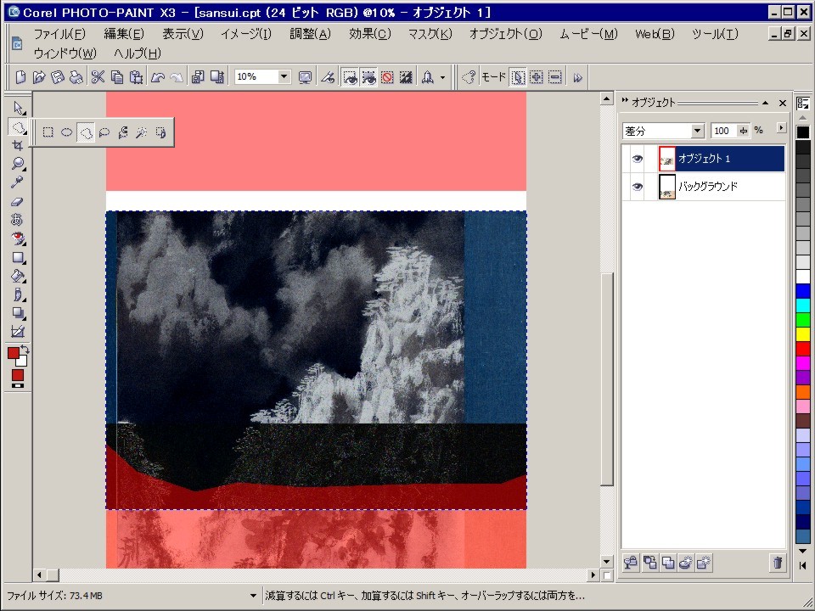Select the Object Pick arrow tool
Viewport: 815px width, 611px height.
click(x=18, y=108)
